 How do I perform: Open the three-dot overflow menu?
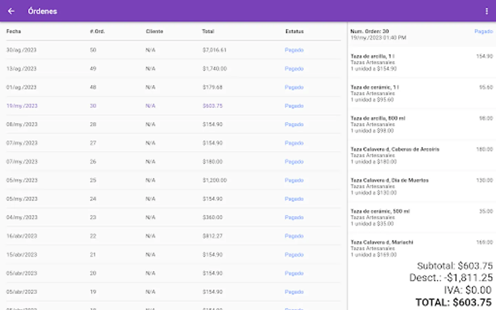(x=486, y=11)
